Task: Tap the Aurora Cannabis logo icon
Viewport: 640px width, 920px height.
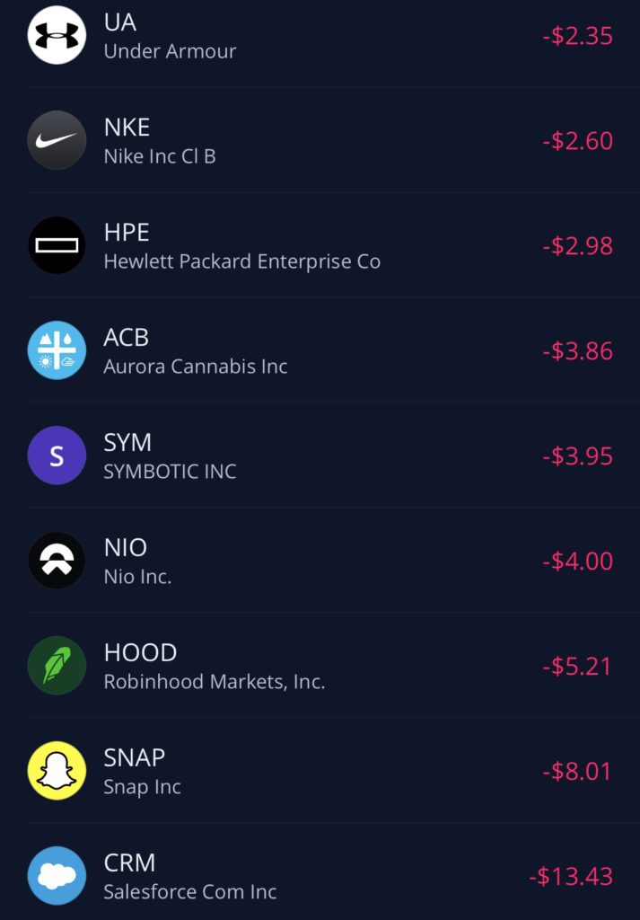Action: (x=57, y=350)
